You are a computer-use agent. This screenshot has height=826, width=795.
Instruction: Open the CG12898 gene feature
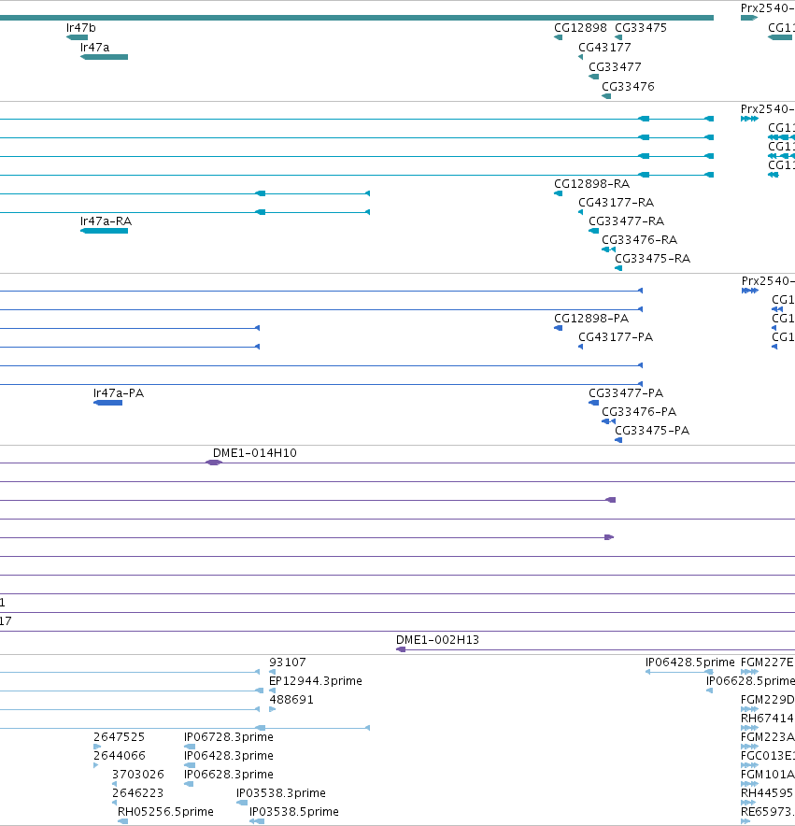point(558,37)
